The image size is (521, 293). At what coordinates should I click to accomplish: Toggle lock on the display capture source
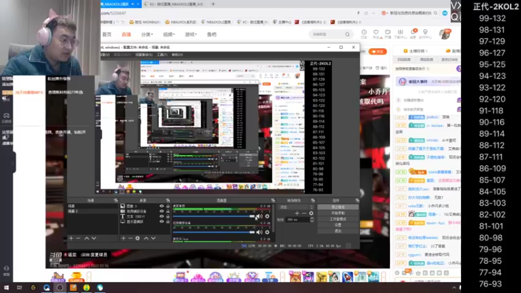coord(168,221)
